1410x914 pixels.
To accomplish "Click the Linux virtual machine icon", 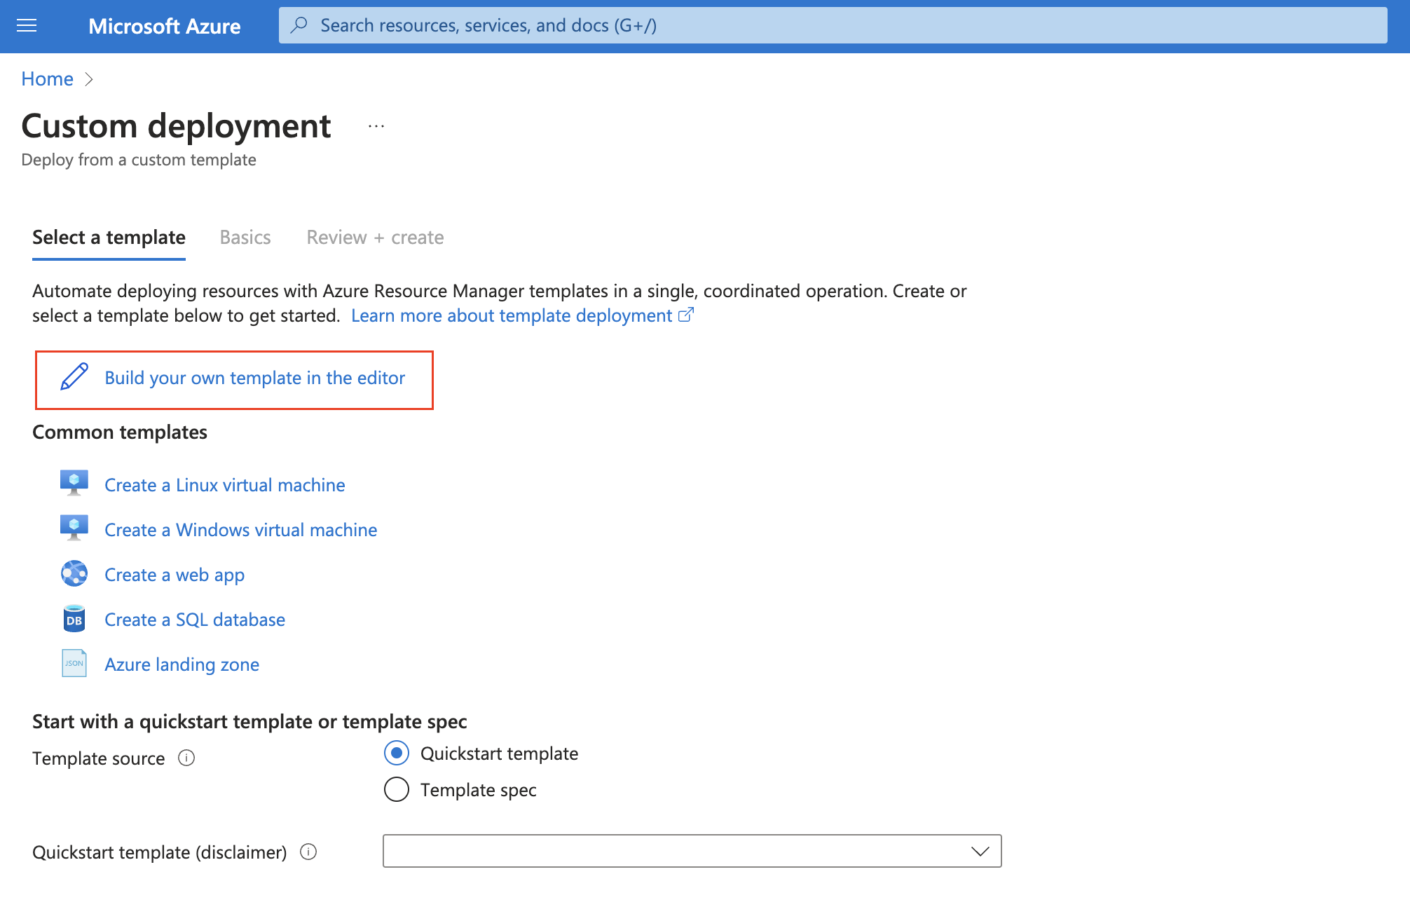I will pos(74,484).
